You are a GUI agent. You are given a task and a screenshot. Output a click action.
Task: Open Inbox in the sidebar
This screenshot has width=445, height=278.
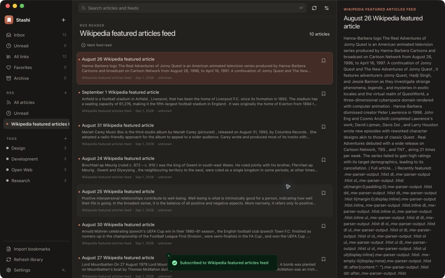coord(36,35)
